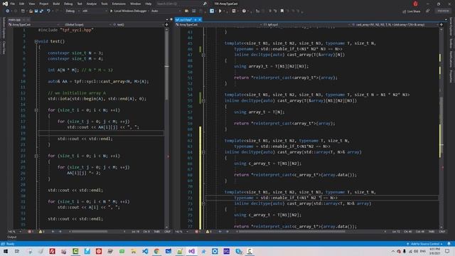Collapse the first for-loop at line 15
The height and width of the screenshot is (256, 455).
[36, 110]
